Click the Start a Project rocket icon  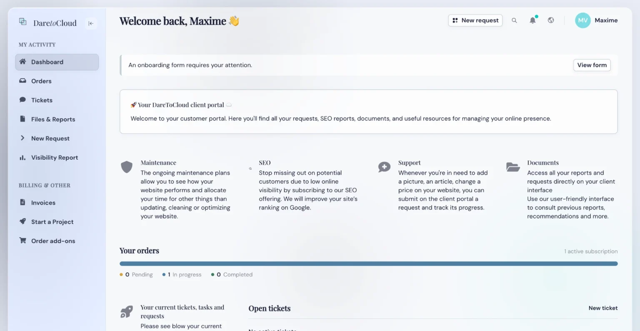coord(22,222)
